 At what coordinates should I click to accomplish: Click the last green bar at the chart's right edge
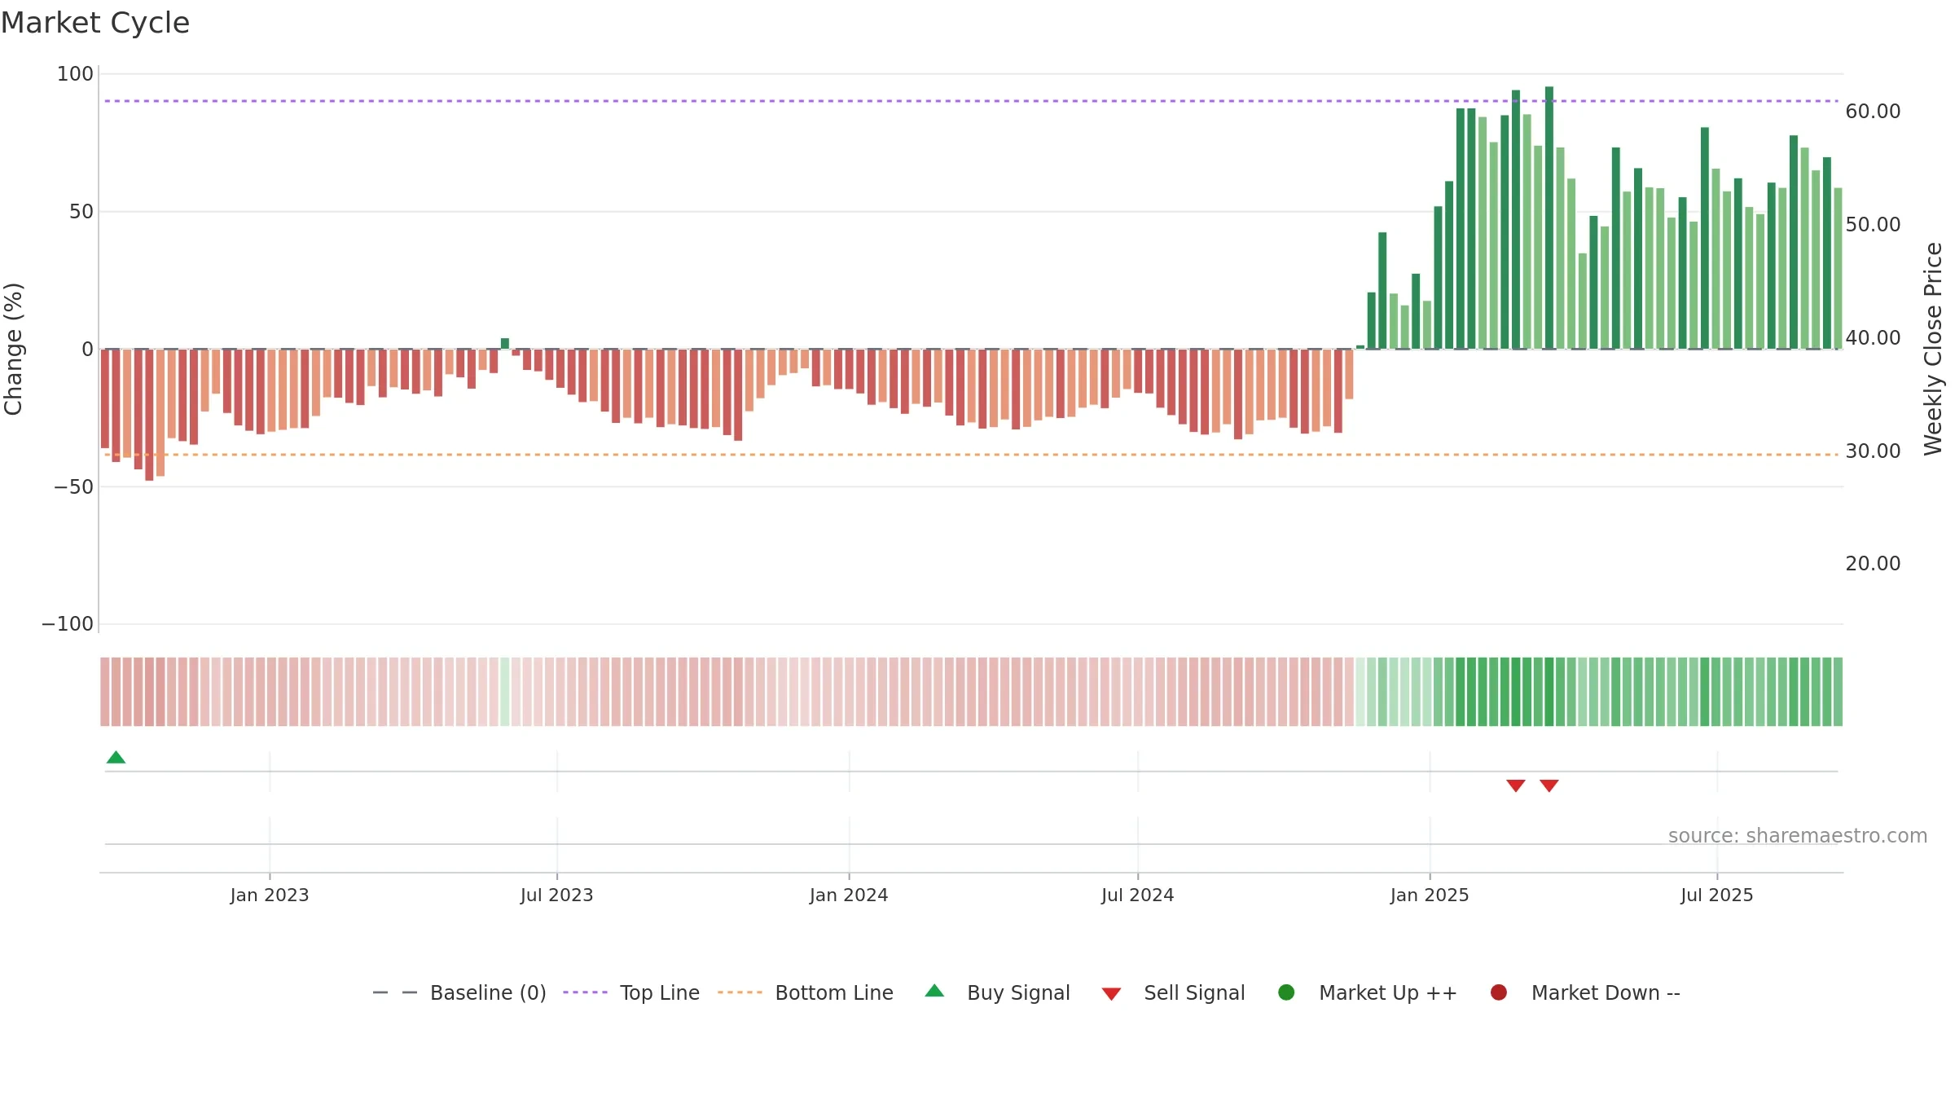point(1838,269)
